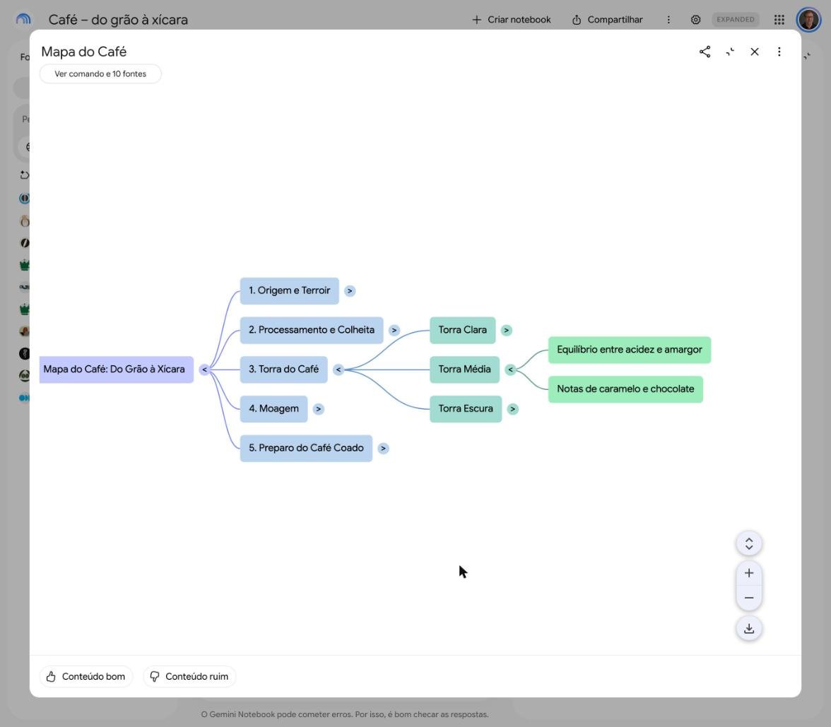The image size is (831, 727).
Task: Click Criar notebook button
Action: tap(512, 20)
